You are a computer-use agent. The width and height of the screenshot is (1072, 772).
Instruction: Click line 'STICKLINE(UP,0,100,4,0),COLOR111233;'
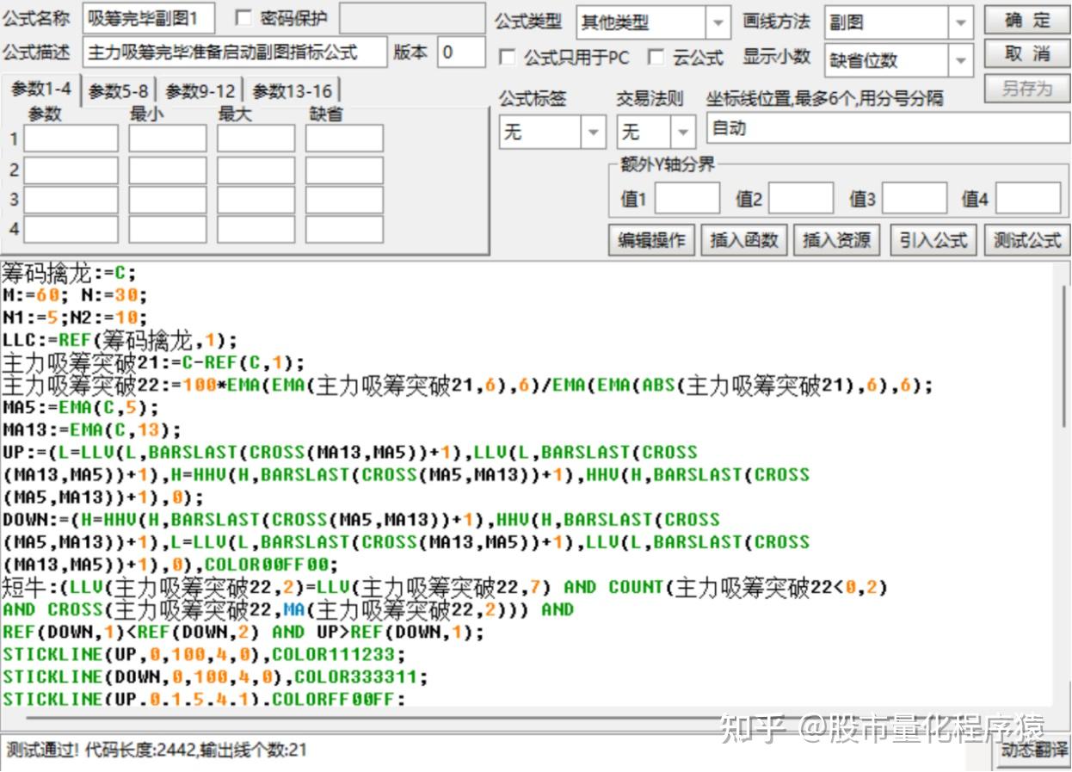pos(204,654)
